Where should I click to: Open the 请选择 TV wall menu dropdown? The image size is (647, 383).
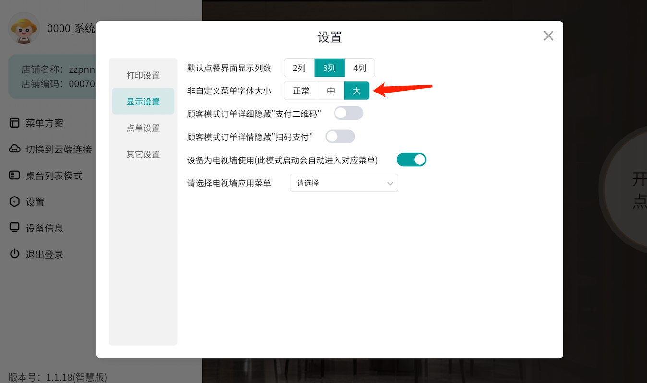click(344, 183)
